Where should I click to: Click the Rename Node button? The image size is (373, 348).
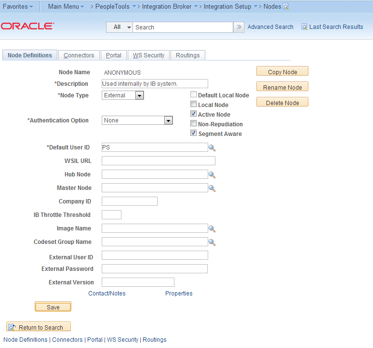click(282, 87)
